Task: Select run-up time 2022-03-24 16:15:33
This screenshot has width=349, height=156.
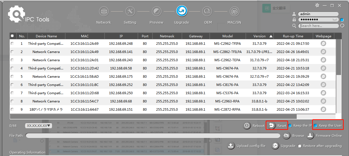Action: (x=293, y=93)
